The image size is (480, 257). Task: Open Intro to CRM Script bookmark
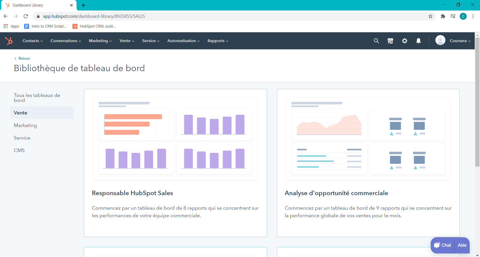tap(45, 26)
